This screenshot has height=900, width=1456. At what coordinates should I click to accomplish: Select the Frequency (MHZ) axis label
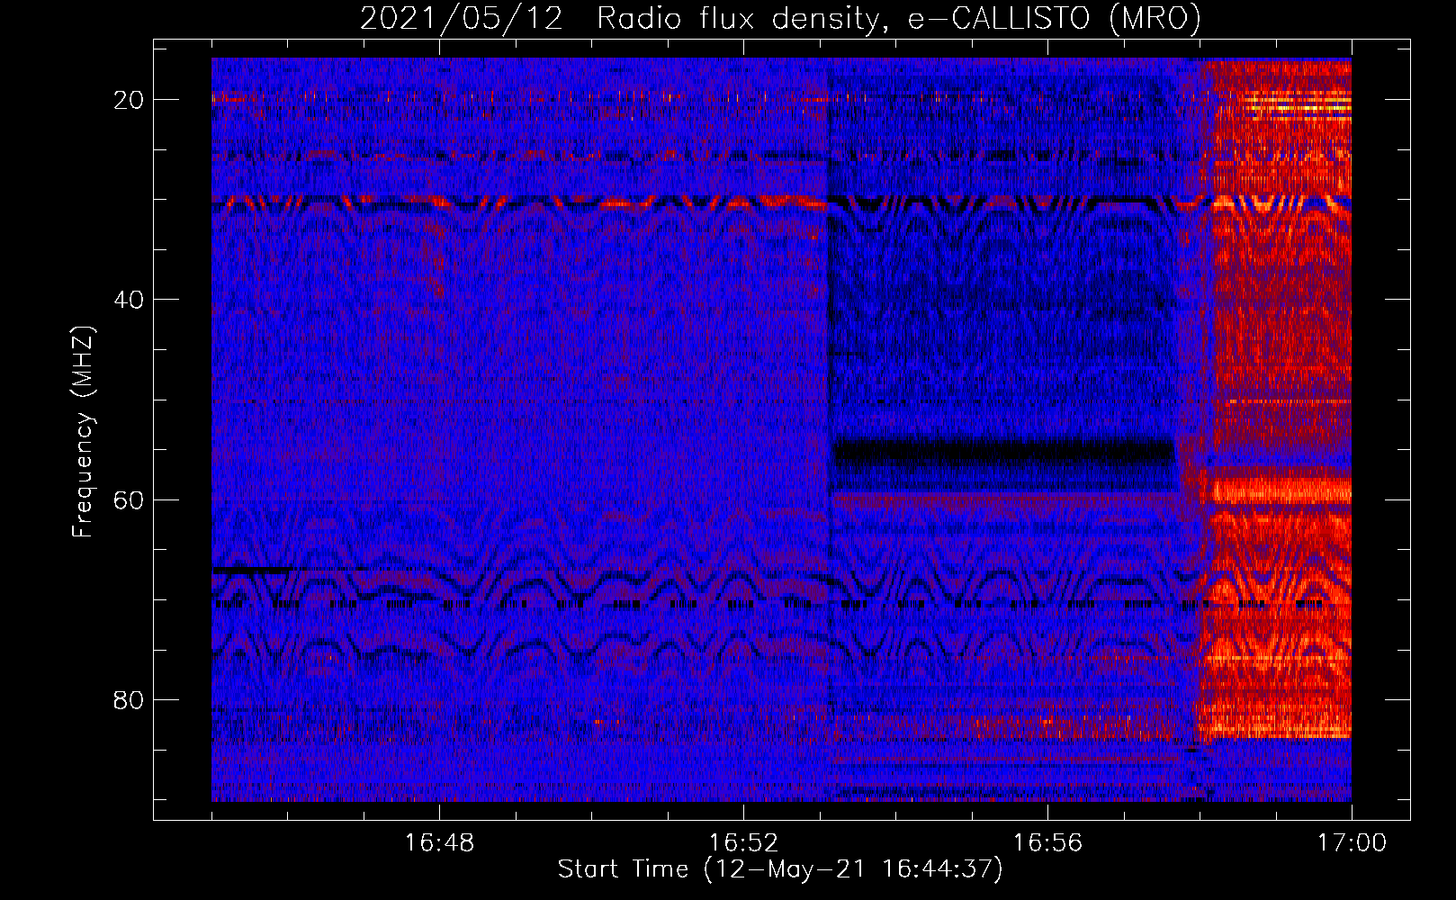point(83,432)
